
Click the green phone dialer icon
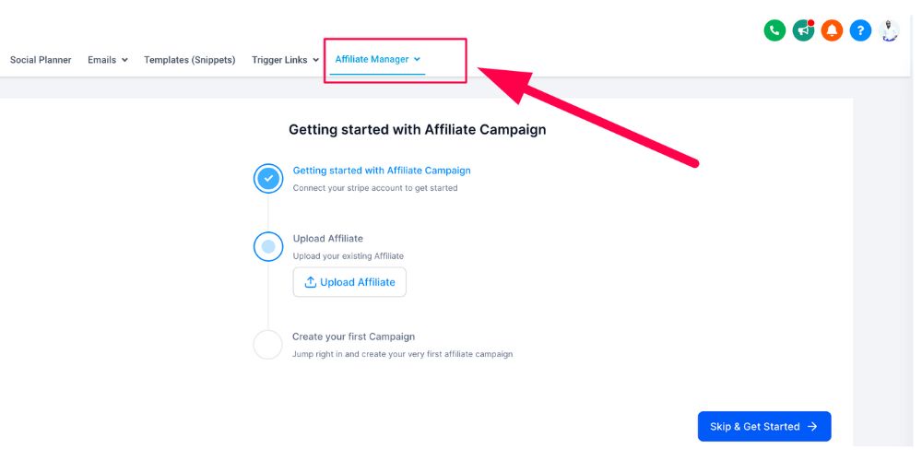coord(774,30)
